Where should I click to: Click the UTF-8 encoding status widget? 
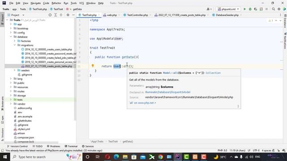[x=256, y=150]
